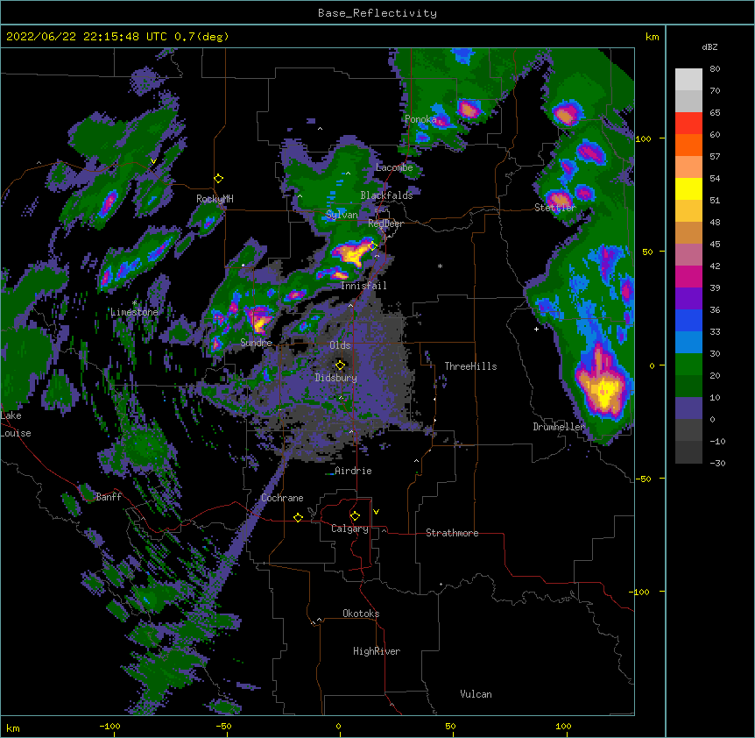This screenshot has height=738, width=755.
Task: Click the white plus marker north of Drumheller
Action: (x=536, y=329)
